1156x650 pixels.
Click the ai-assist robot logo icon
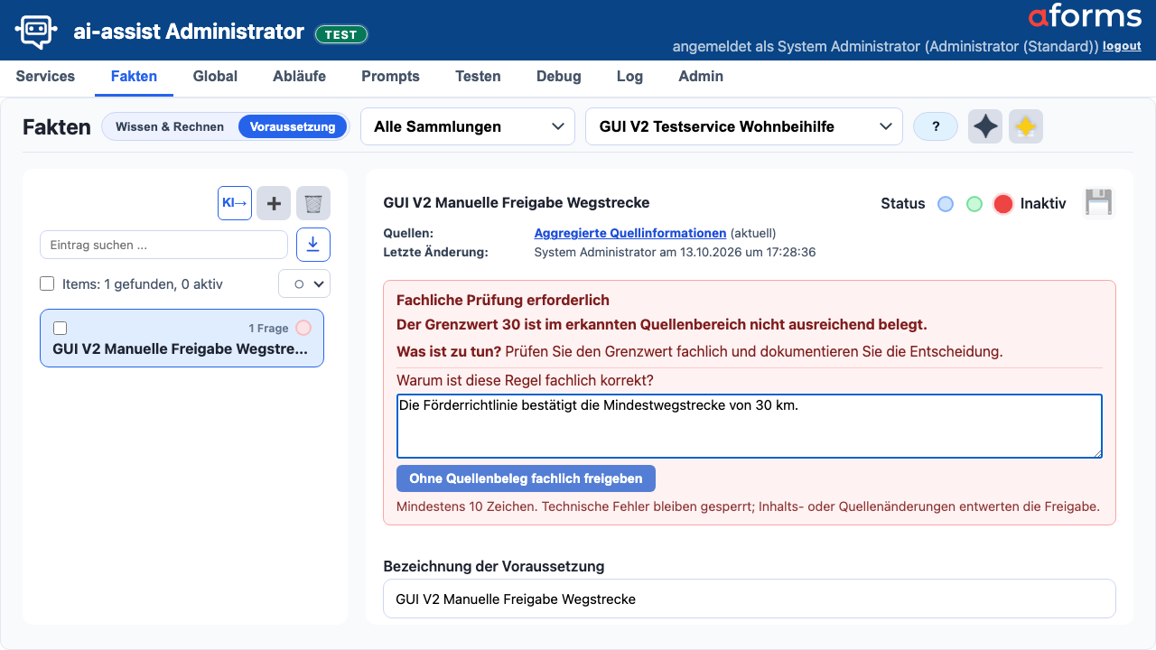pos(37,32)
